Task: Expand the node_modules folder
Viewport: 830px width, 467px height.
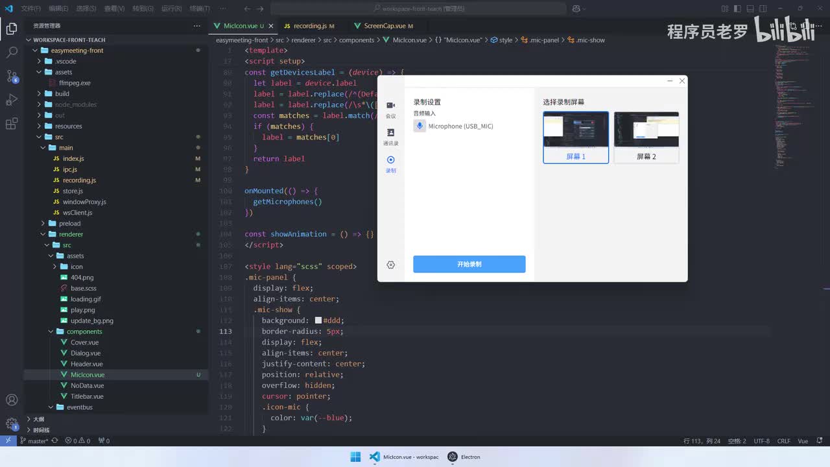Action: (40, 104)
